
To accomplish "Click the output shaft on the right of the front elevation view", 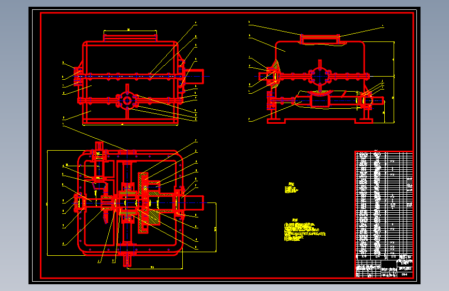I will pyautogui.click(x=194, y=77).
